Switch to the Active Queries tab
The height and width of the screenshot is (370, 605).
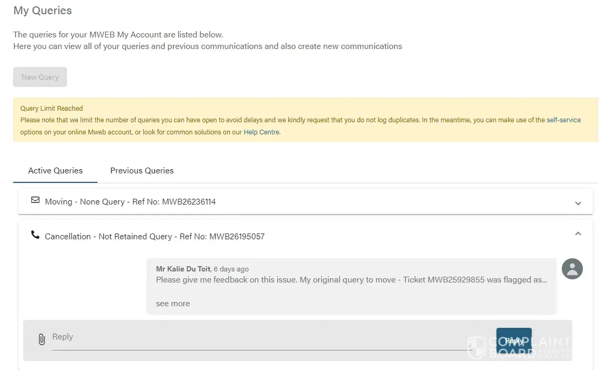55,171
